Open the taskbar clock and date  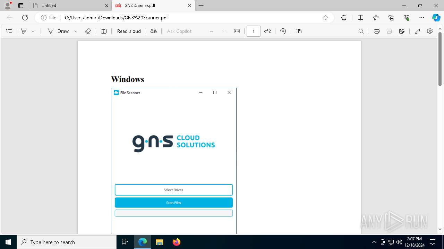tap(415, 242)
